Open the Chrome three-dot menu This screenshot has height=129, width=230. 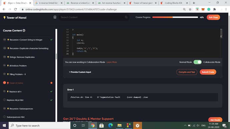pos(226,9)
